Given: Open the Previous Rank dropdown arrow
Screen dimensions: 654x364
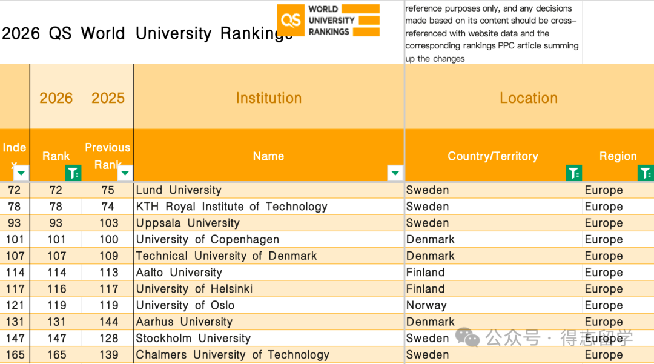Looking at the screenshot, I should (x=125, y=173).
